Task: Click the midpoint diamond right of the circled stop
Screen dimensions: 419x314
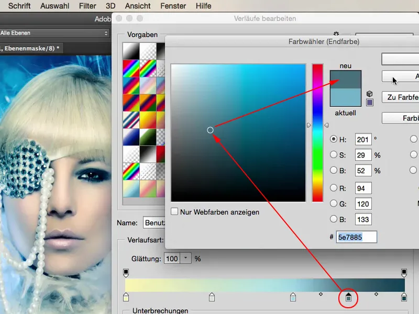Action: pos(376,294)
